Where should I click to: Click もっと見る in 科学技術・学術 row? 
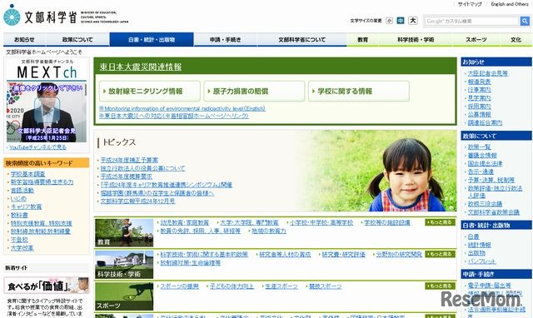click(440, 254)
